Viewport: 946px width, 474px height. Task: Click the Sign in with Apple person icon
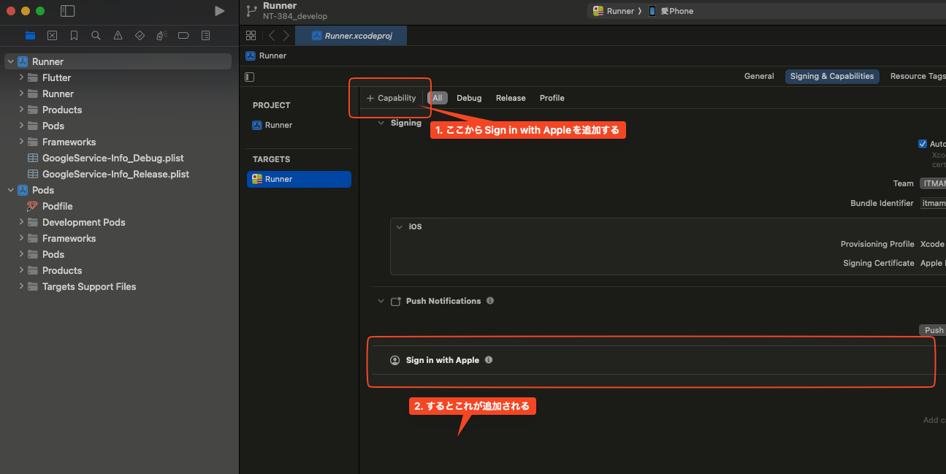click(x=395, y=360)
